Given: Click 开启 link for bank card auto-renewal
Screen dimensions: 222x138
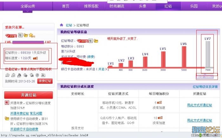Looking at the screenshot, I should [x=101, y=69].
